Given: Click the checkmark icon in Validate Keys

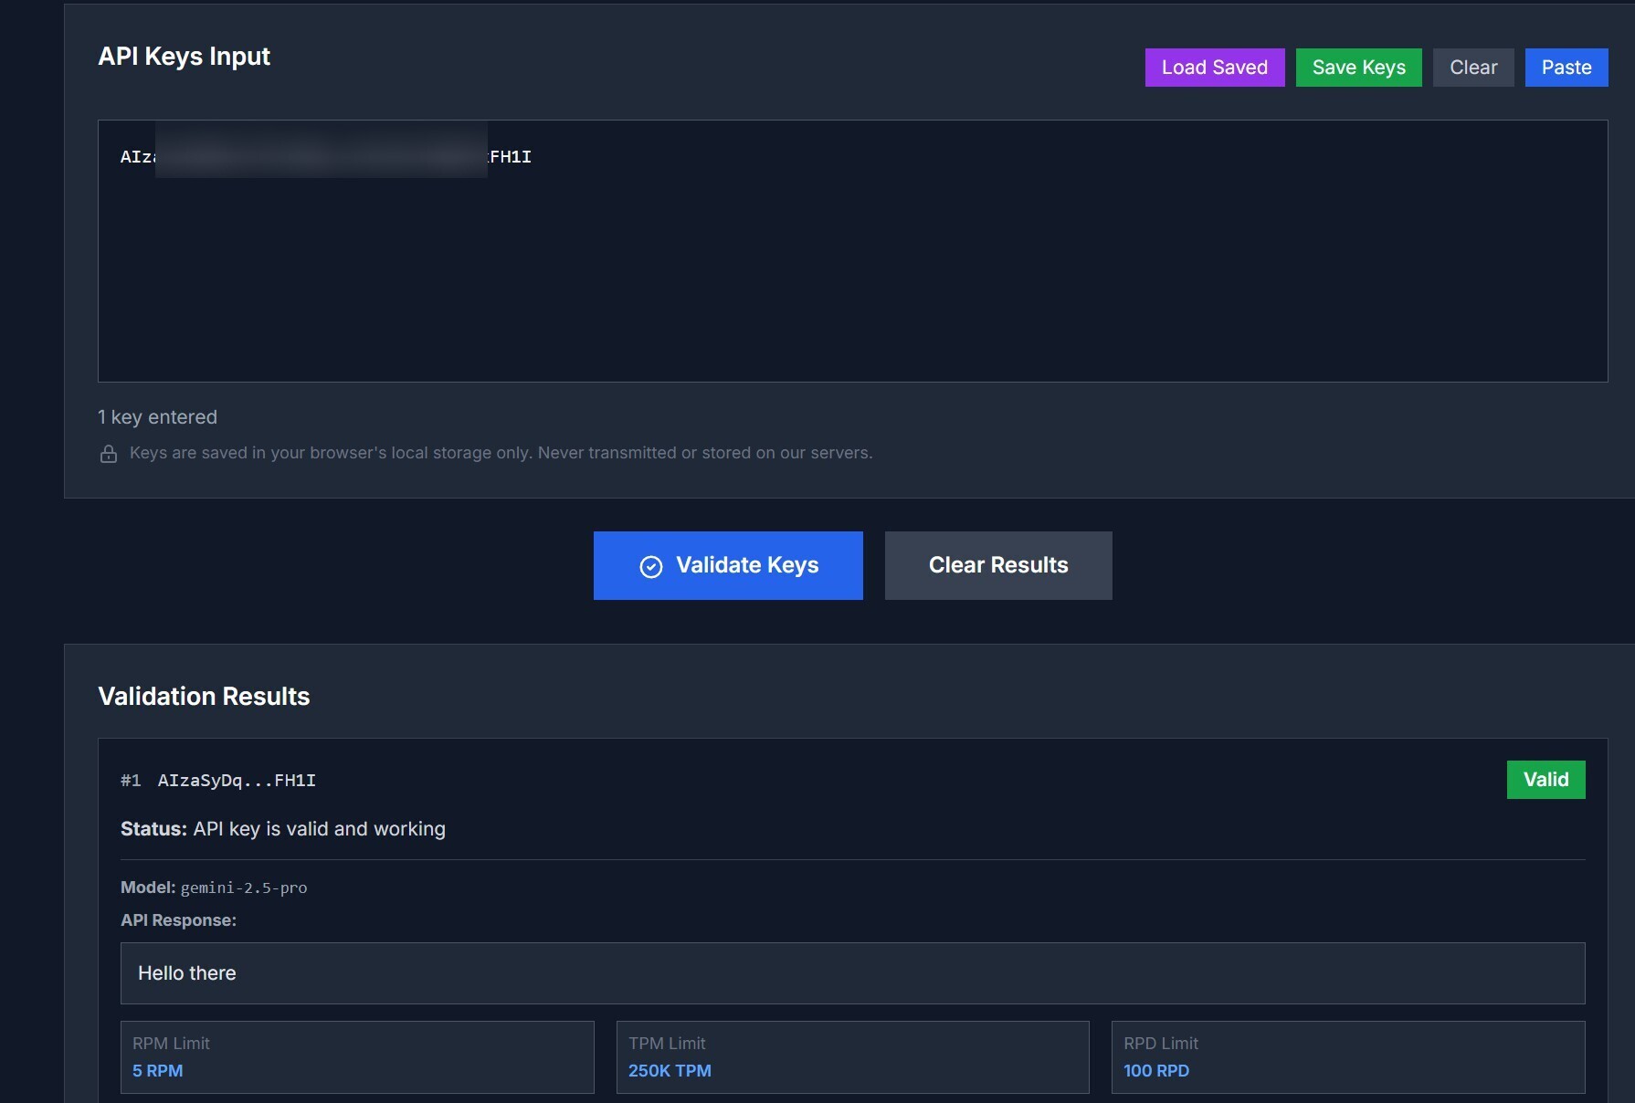Looking at the screenshot, I should click(x=650, y=567).
